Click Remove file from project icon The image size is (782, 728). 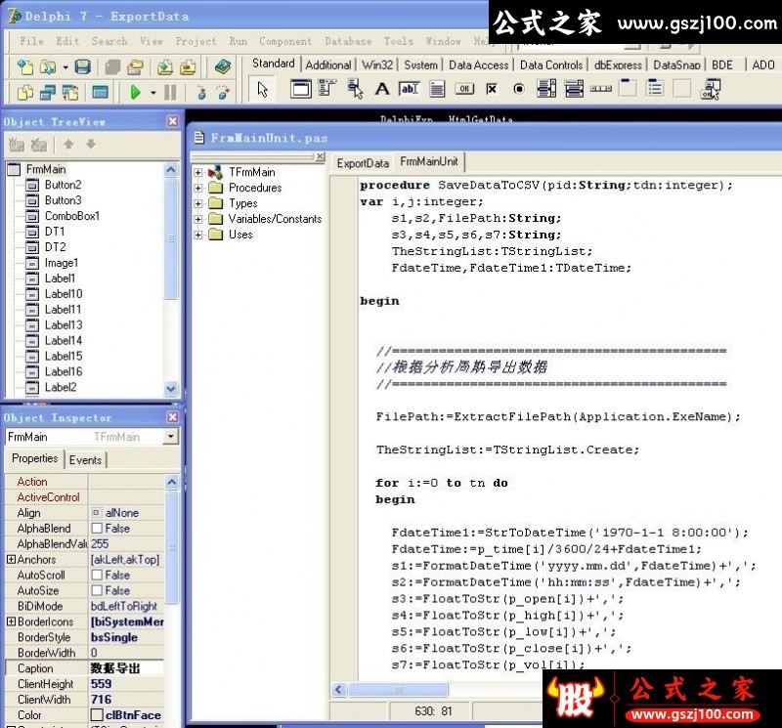point(188,66)
